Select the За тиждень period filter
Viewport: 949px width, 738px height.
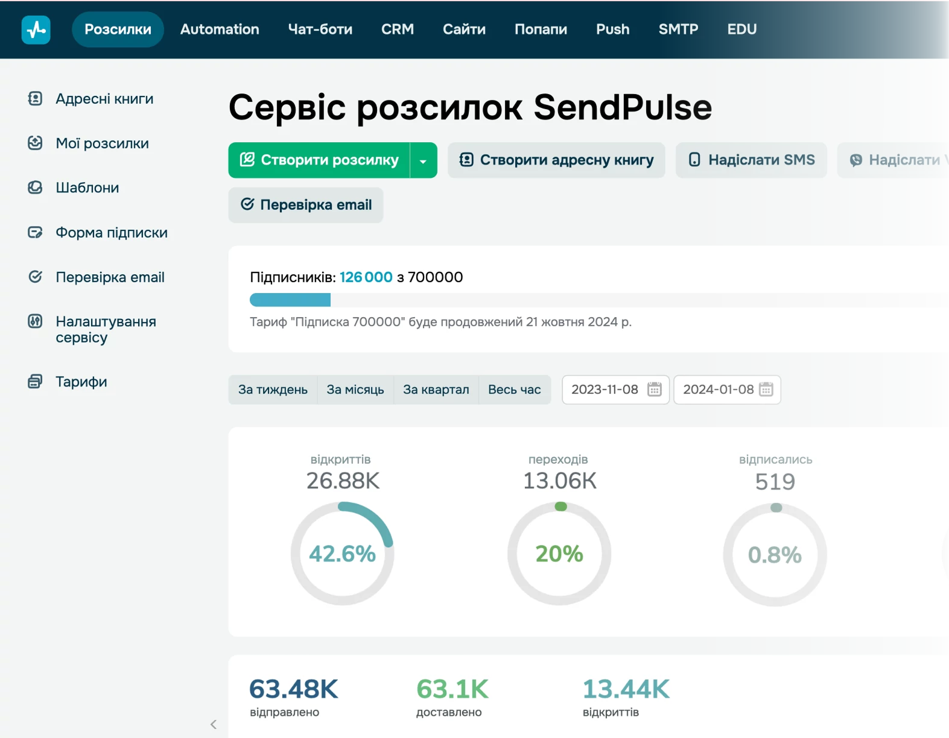pyautogui.click(x=273, y=389)
